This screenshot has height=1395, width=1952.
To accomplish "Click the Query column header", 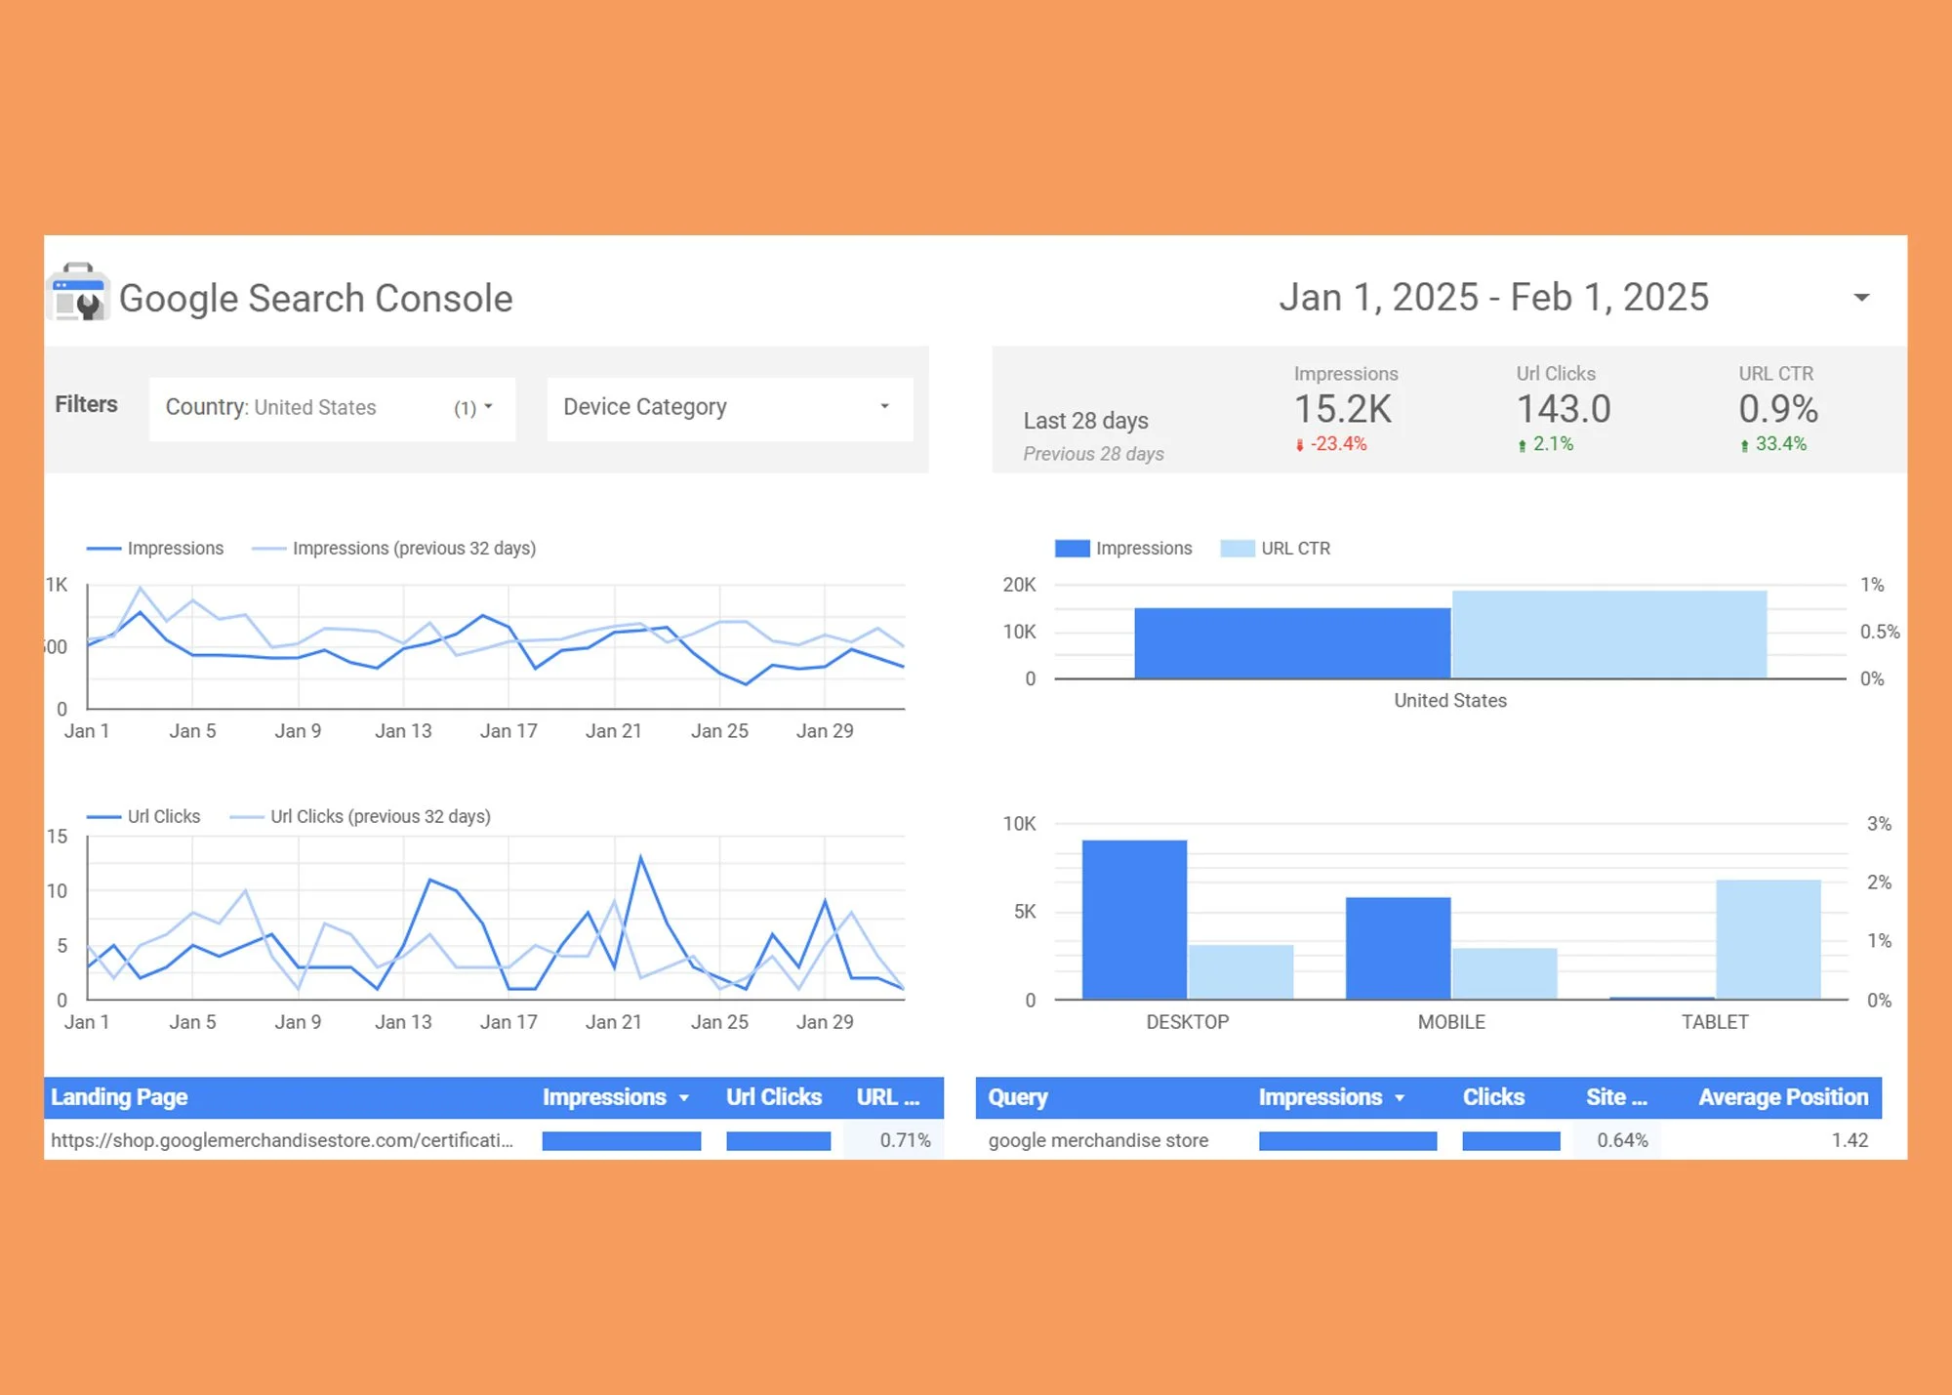I will pyautogui.click(x=1018, y=1097).
